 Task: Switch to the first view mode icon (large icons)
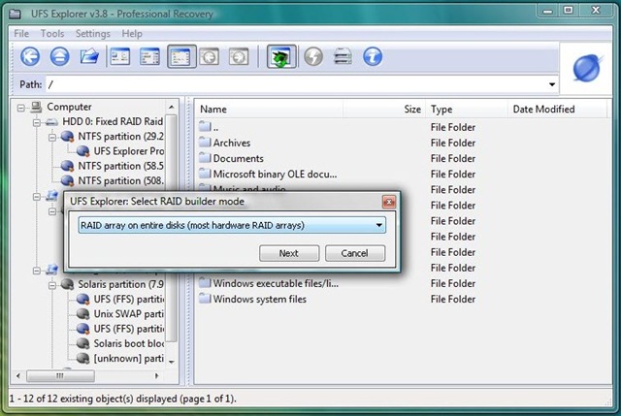pyautogui.click(x=120, y=56)
